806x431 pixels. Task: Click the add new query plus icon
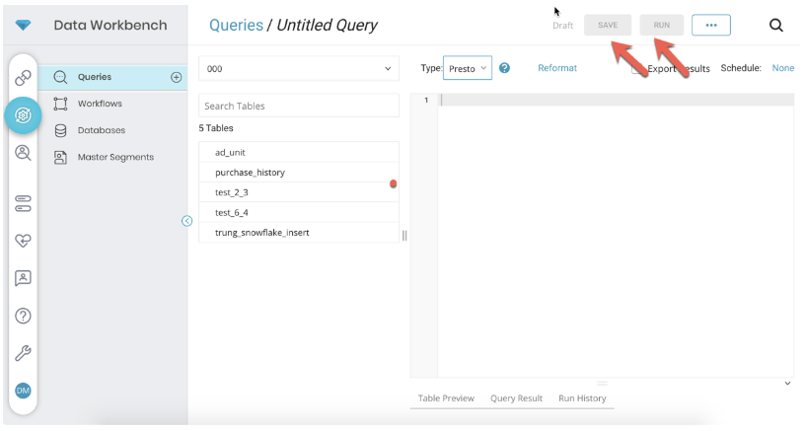point(177,77)
